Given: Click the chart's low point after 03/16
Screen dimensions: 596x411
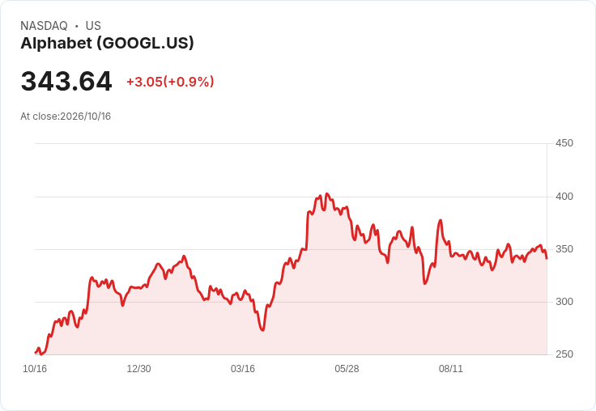Looking at the screenshot, I should 262,330.
